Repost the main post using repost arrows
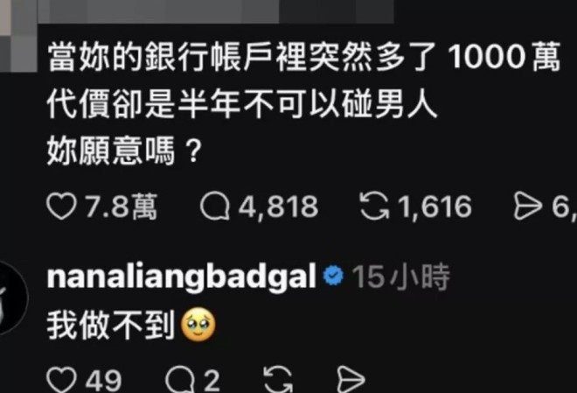Image resolution: width=577 pixels, height=393 pixels. click(x=374, y=207)
